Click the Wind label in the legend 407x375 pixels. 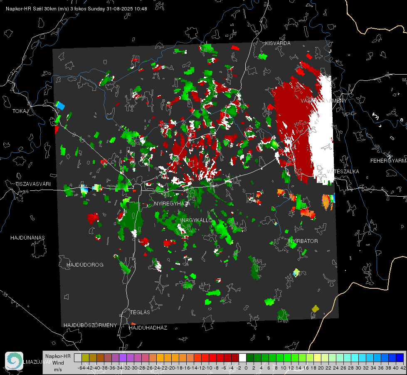point(58,362)
